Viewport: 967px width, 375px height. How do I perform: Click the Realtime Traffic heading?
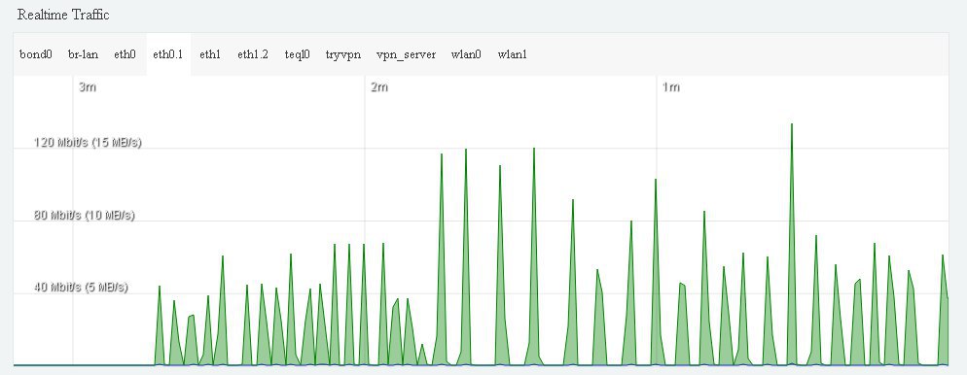[63, 15]
